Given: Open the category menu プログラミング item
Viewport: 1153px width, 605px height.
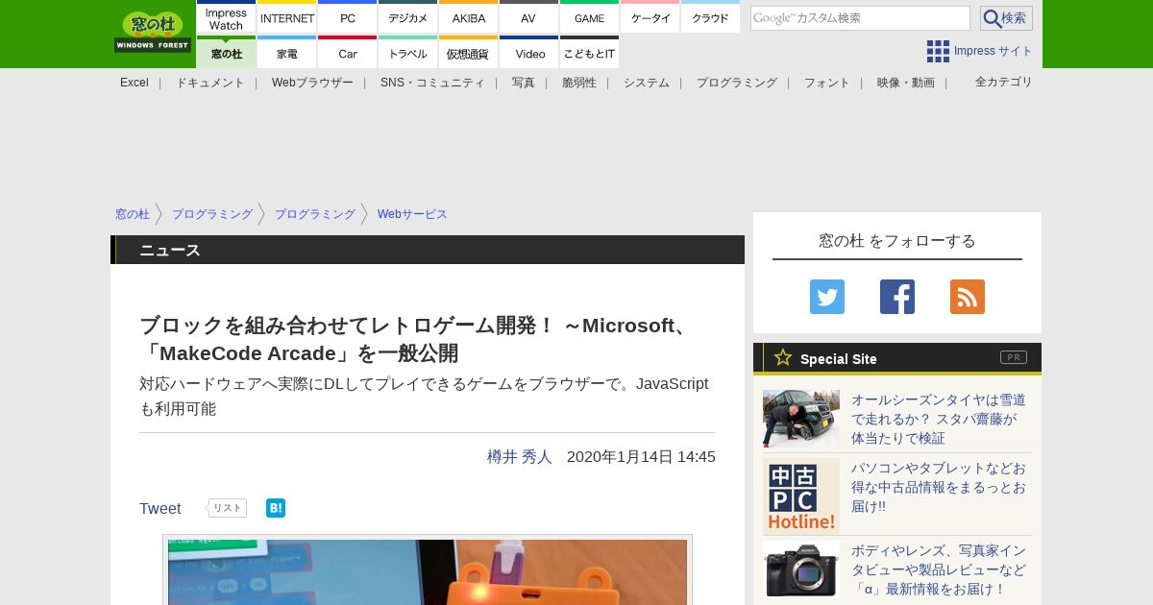Looking at the screenshot, I should coord(737,83).
